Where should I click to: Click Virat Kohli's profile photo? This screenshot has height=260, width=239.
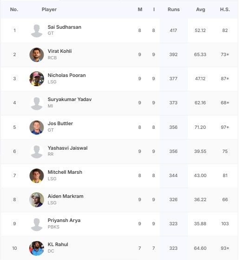(37, 55)
